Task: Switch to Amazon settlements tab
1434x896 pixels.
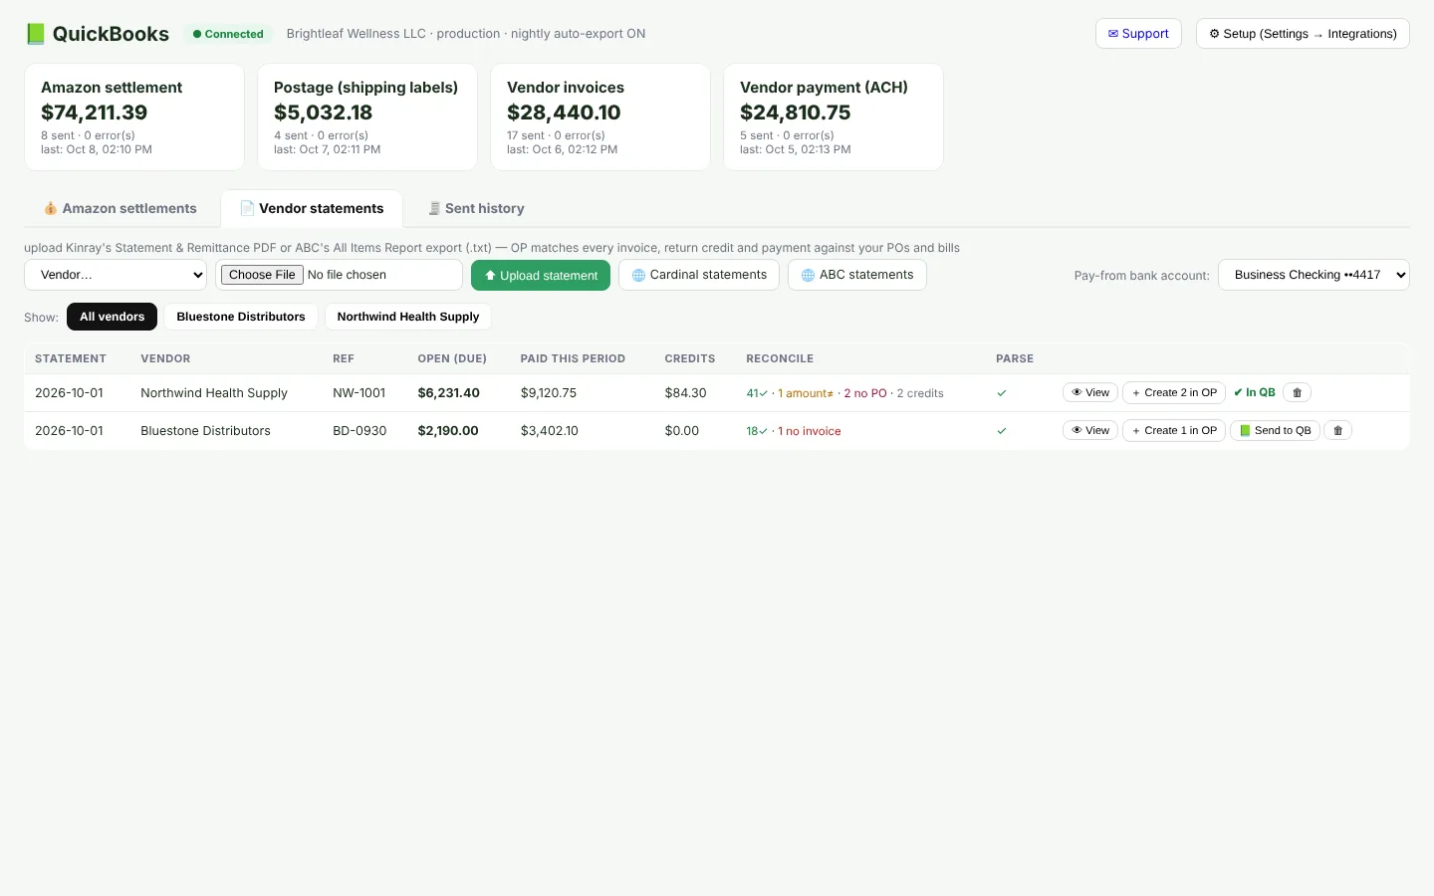Action: pyautogui.click(x=120, y=208)
